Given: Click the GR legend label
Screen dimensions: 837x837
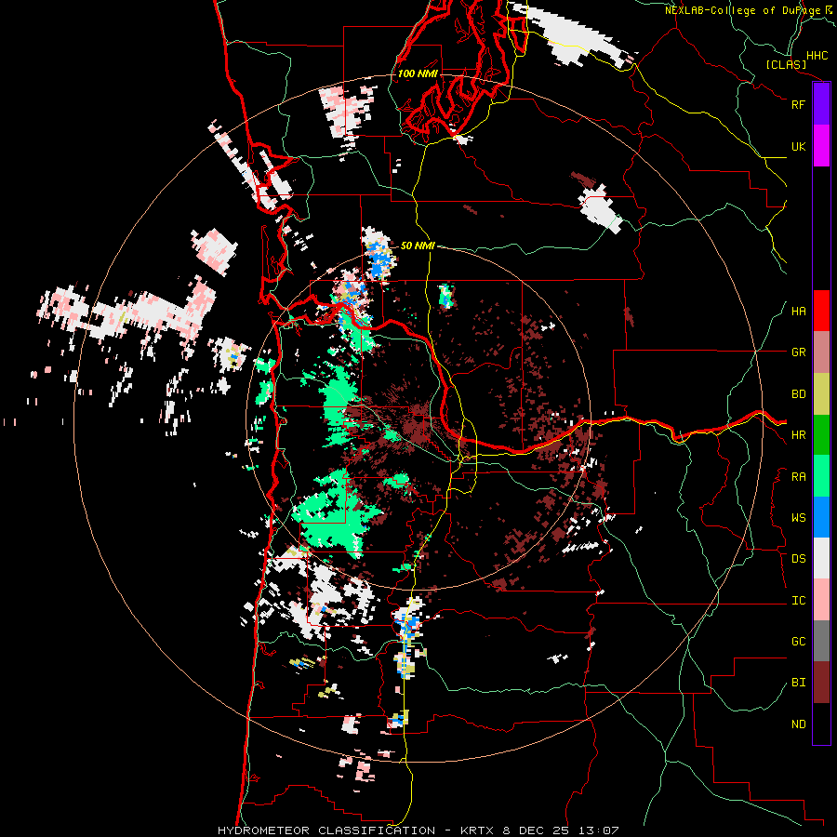Looking at the screenshot, I should coord(798,352).
